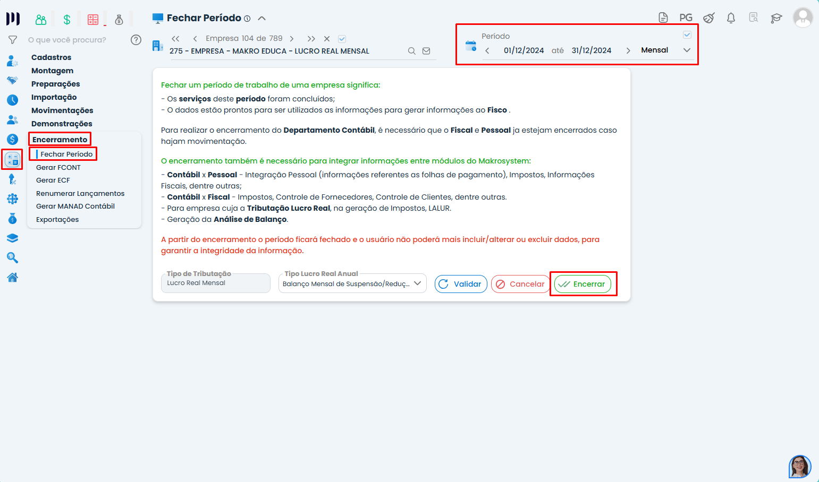Open the blue clock sidebar icon
Image resolution: width=819 pixels, height=482 pixels.
pyautogui.click(x=12, y=100)
